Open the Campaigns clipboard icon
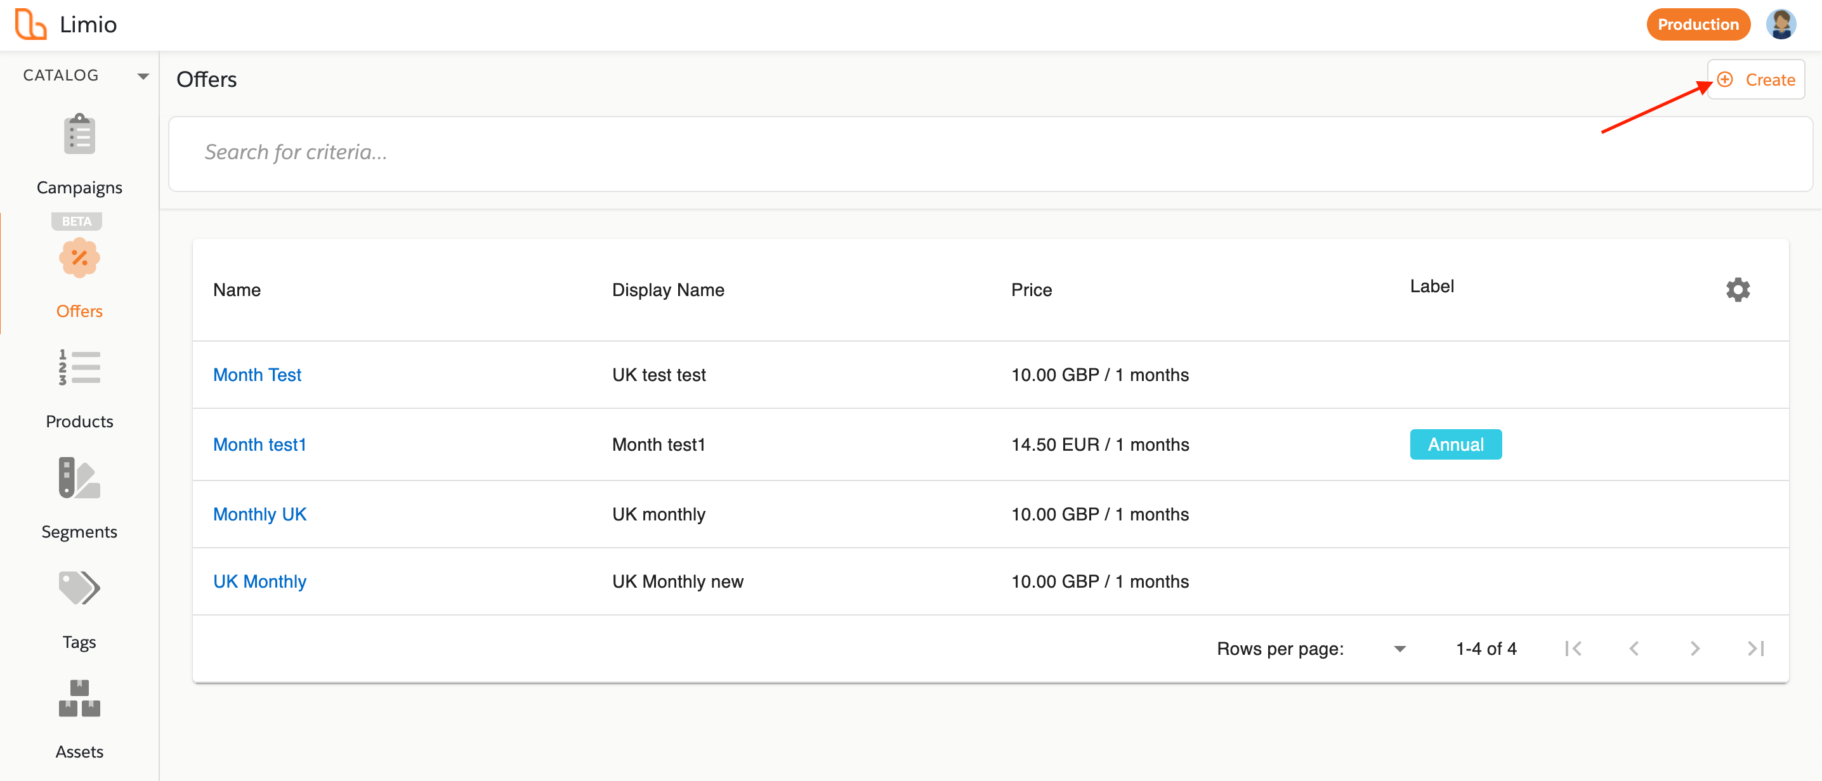Image resolution: width=1822 pixels, height=781 pixels. tap(79, 134)
